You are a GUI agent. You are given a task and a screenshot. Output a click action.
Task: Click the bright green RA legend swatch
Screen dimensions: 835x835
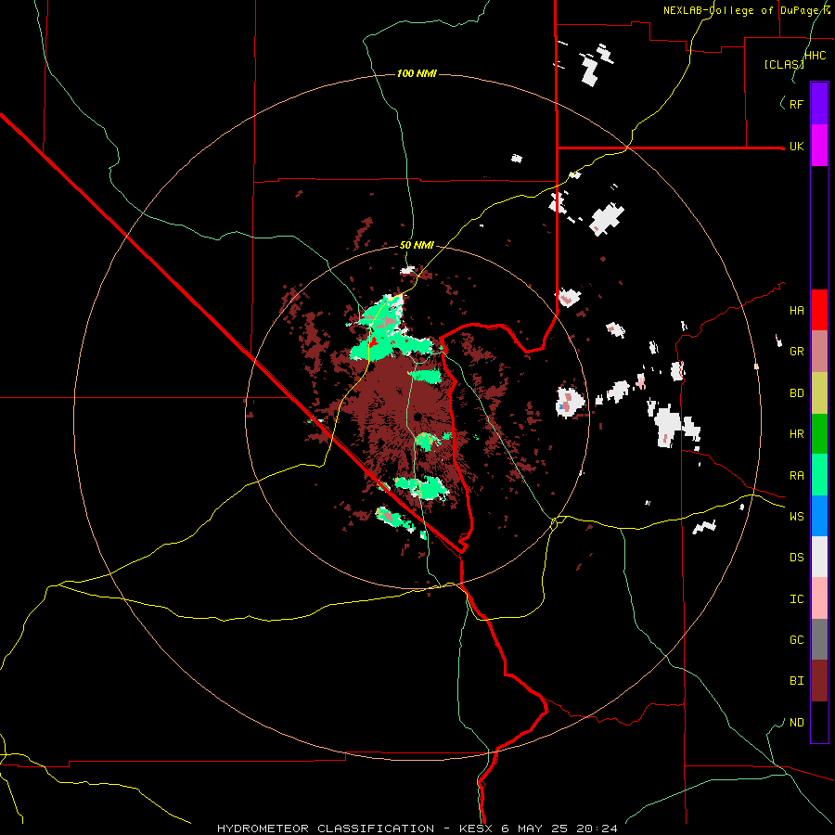click(819, 475)
